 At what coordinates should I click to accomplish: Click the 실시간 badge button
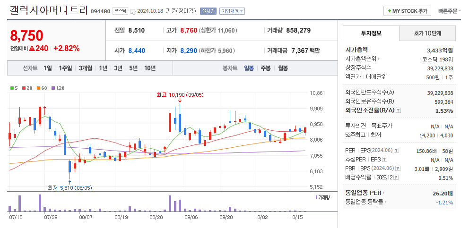pyautogui.click(x=208, y=11)
